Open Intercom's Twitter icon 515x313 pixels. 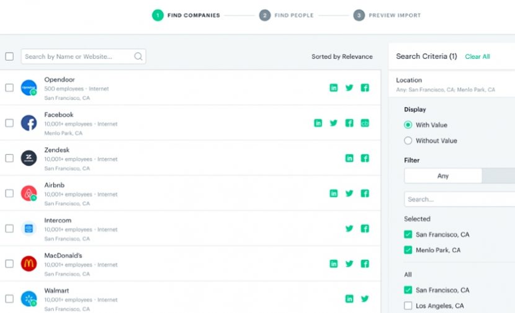349,228
